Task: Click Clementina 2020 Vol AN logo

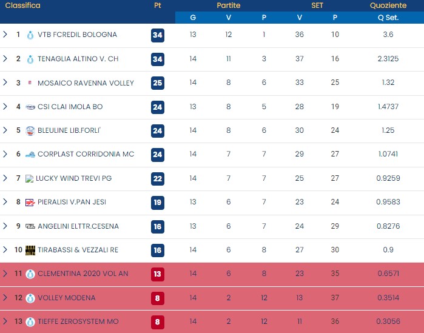Action: click(30, 274)
